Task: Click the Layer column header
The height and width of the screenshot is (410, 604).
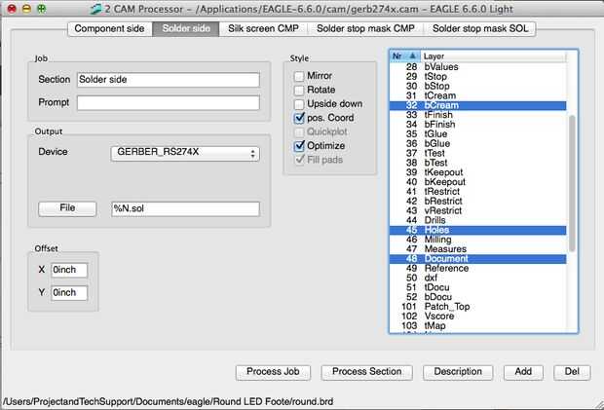Action: click(494, 56)
